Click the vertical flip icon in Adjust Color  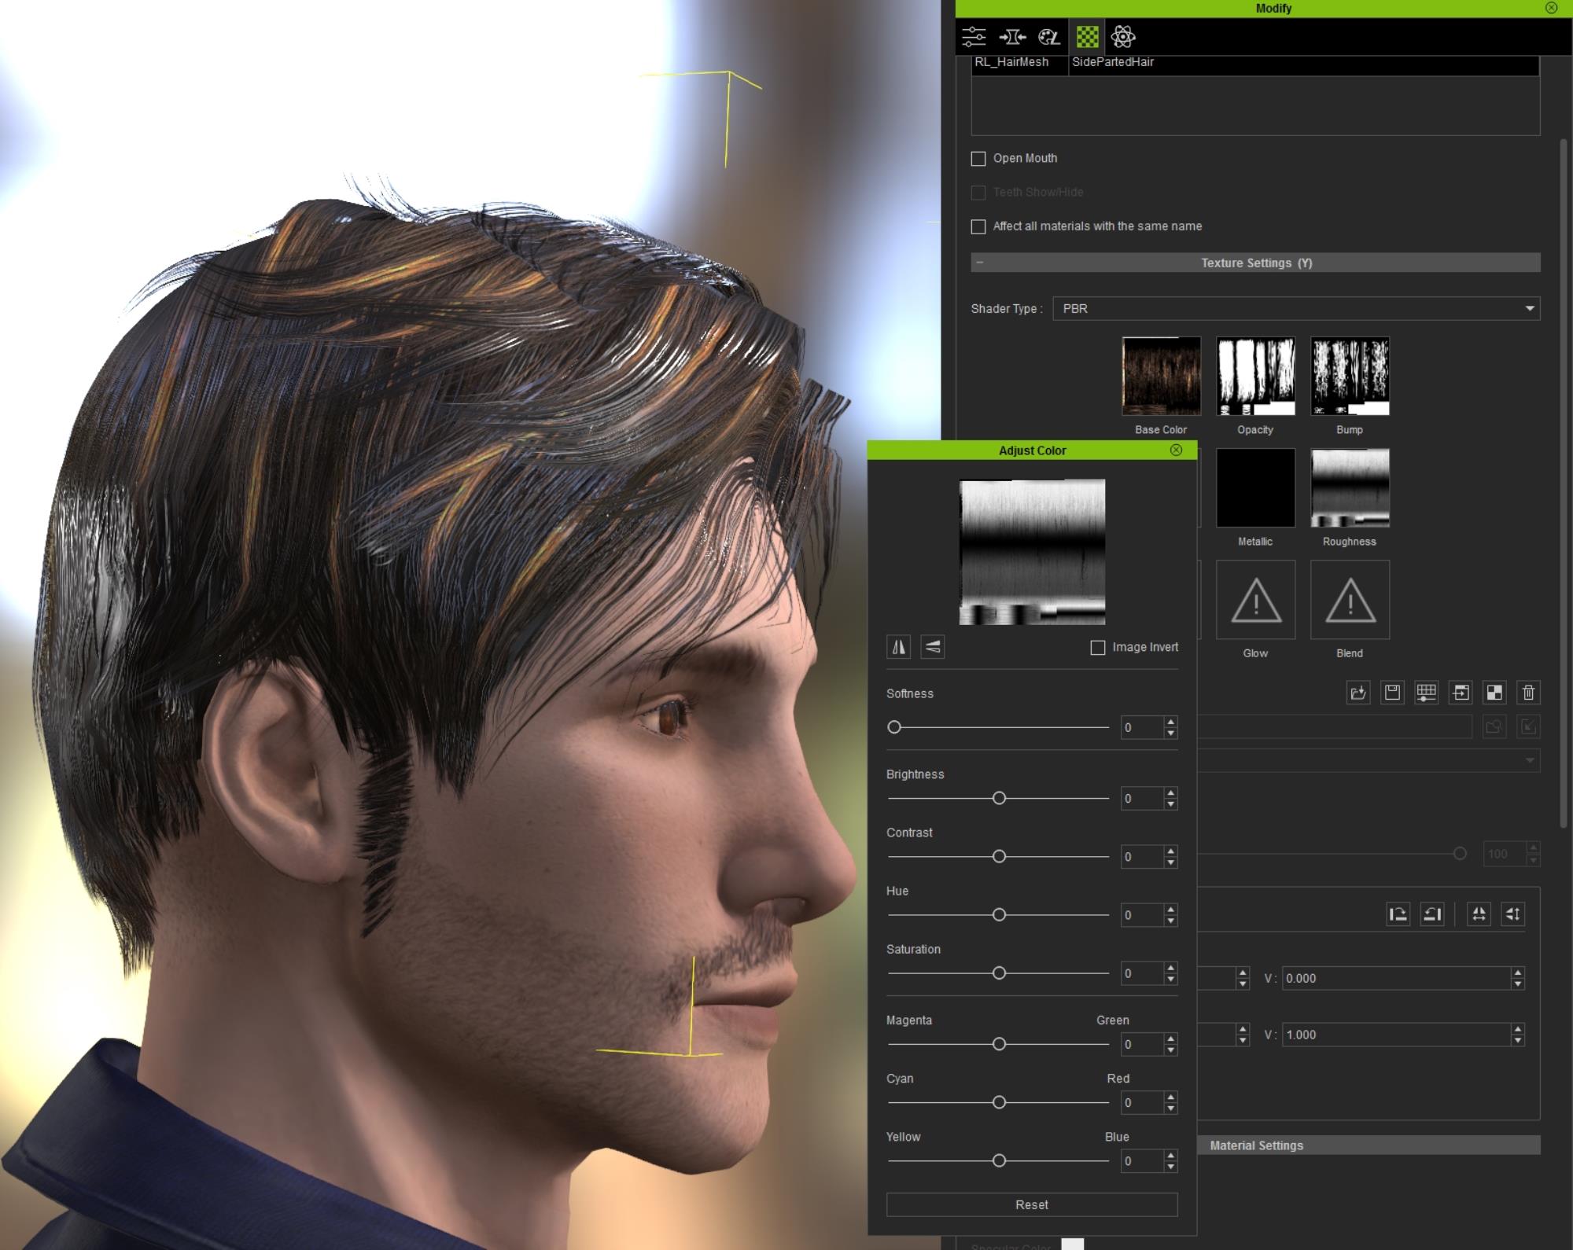932,647
